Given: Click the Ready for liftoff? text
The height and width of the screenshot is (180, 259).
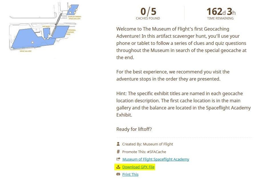Looking at the screenshot, I should pos(134,129).
